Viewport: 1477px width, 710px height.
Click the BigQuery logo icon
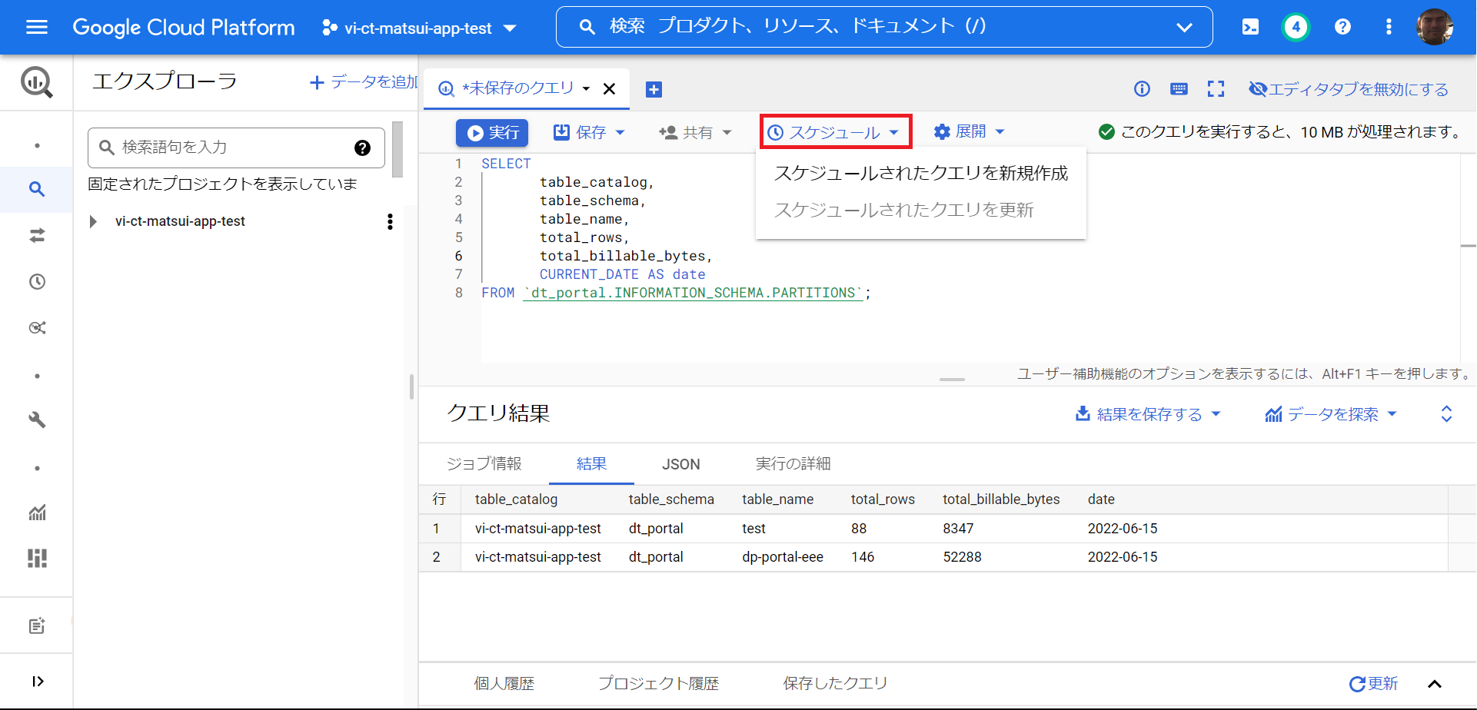[37, 81]
